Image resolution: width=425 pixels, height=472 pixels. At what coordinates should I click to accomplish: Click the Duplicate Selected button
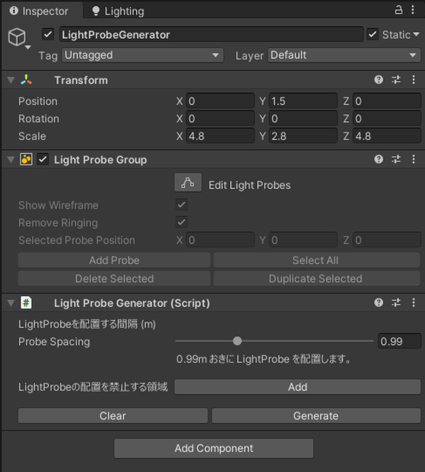tap(316, 279)
